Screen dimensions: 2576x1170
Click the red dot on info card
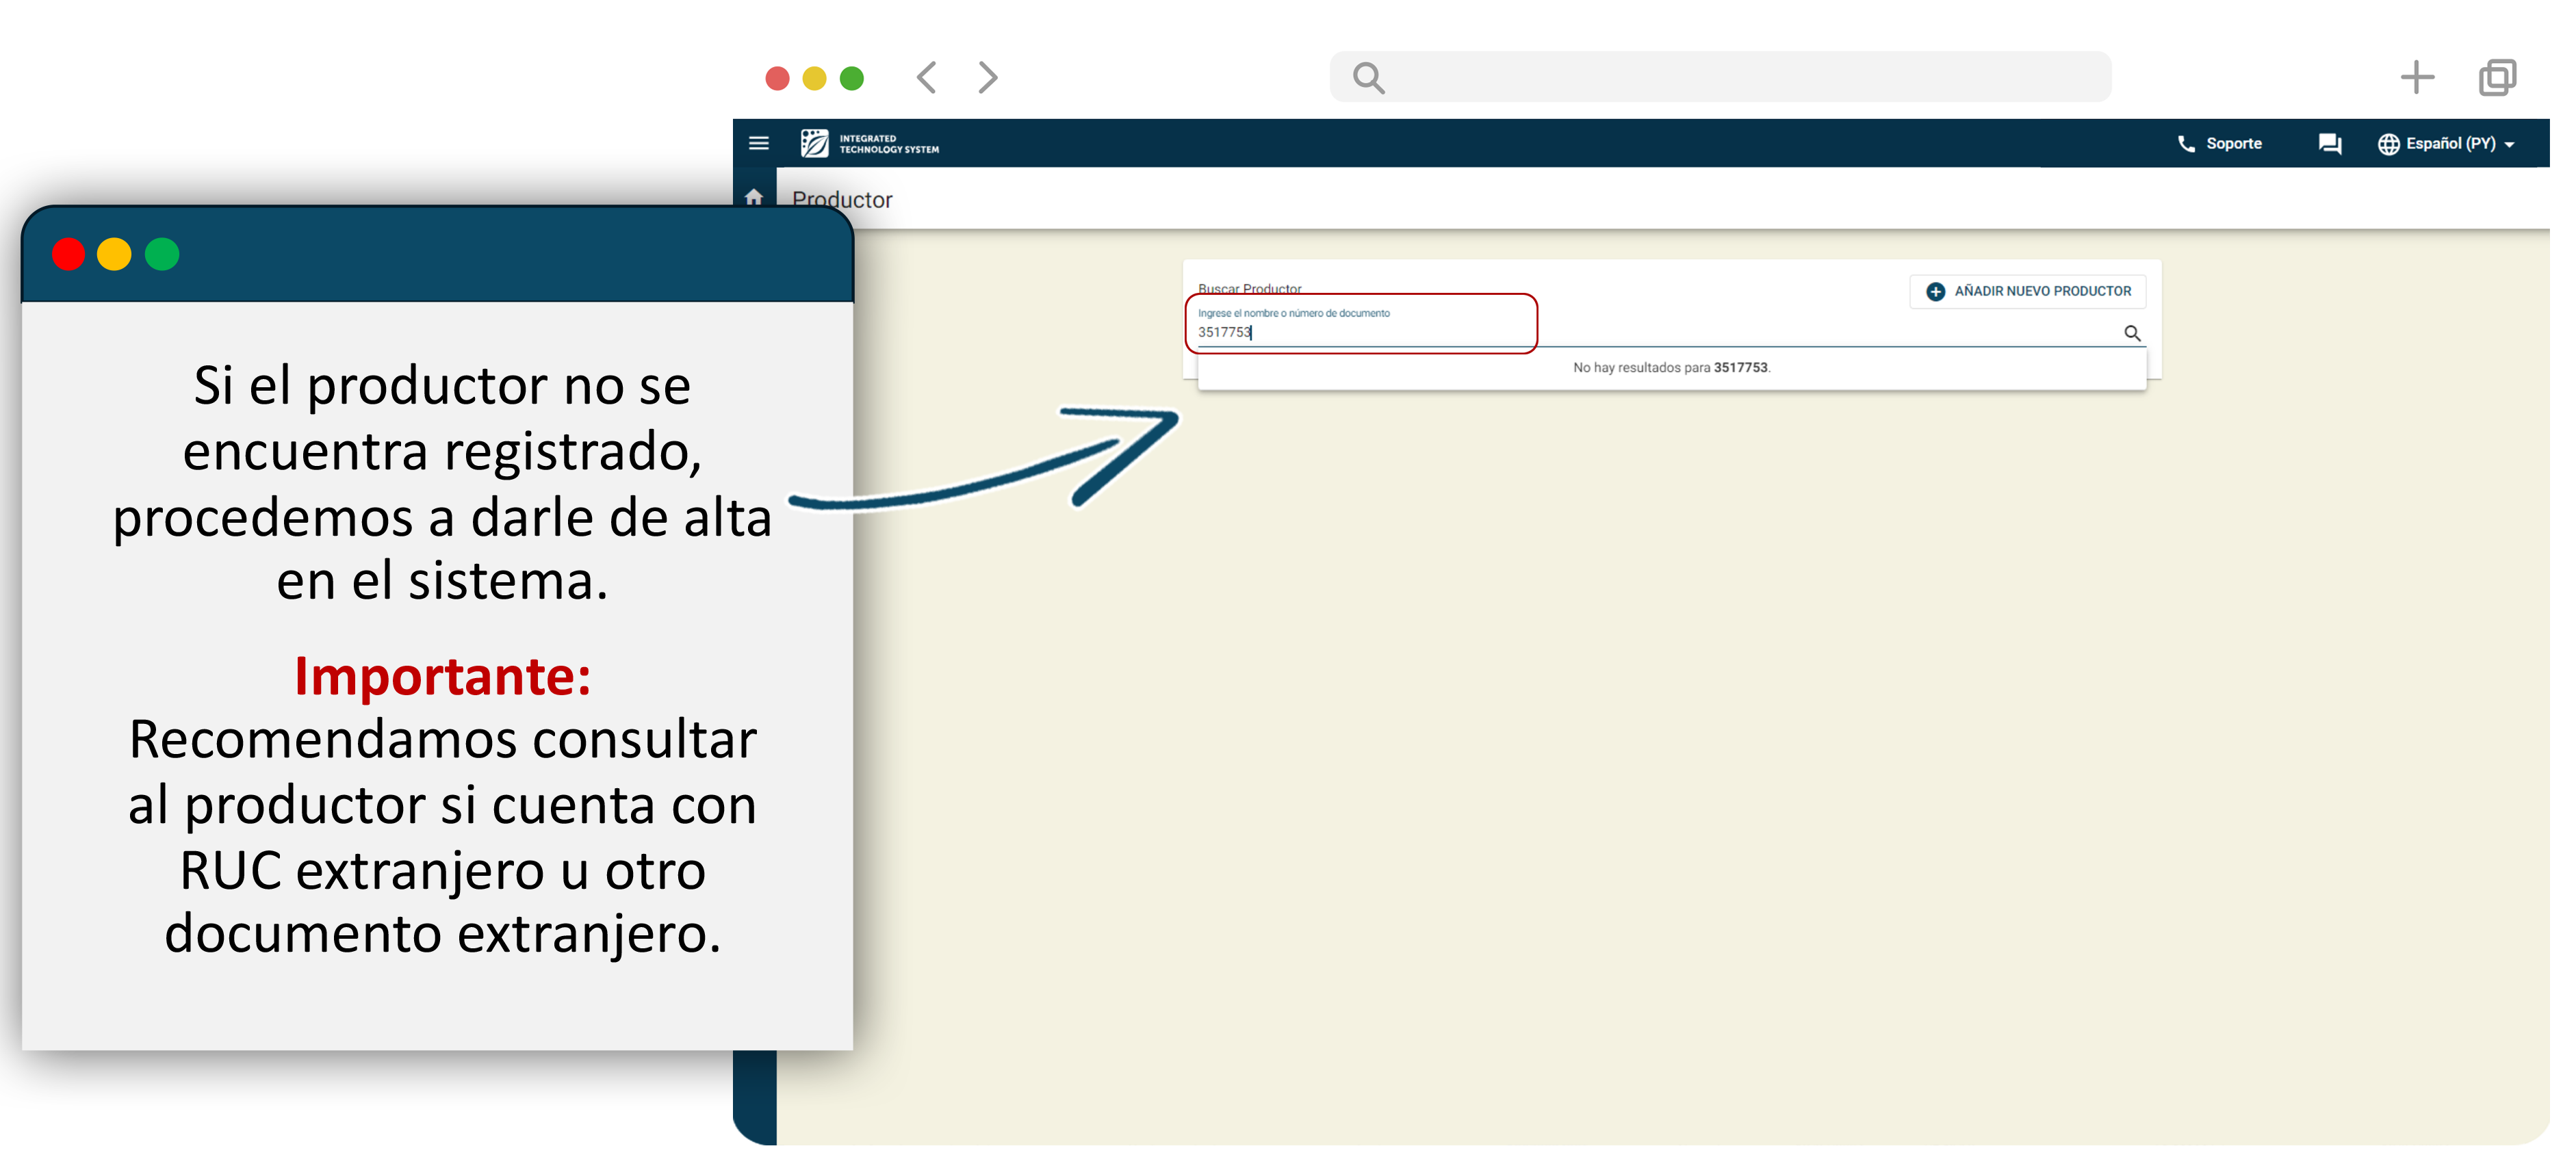pos(68,254)
